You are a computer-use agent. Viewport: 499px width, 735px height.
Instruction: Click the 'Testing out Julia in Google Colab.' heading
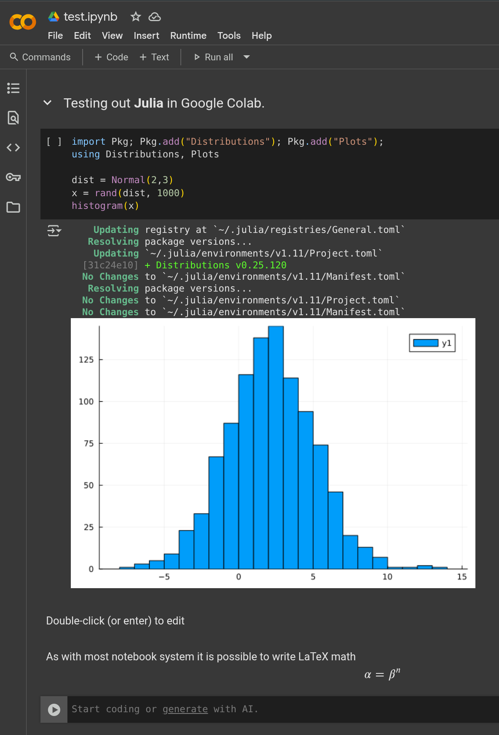pos(164,103)
